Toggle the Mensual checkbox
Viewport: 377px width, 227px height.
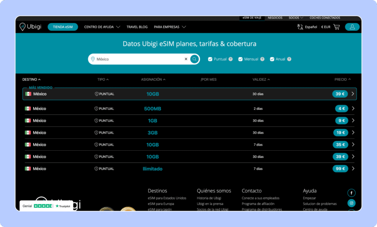240,59
